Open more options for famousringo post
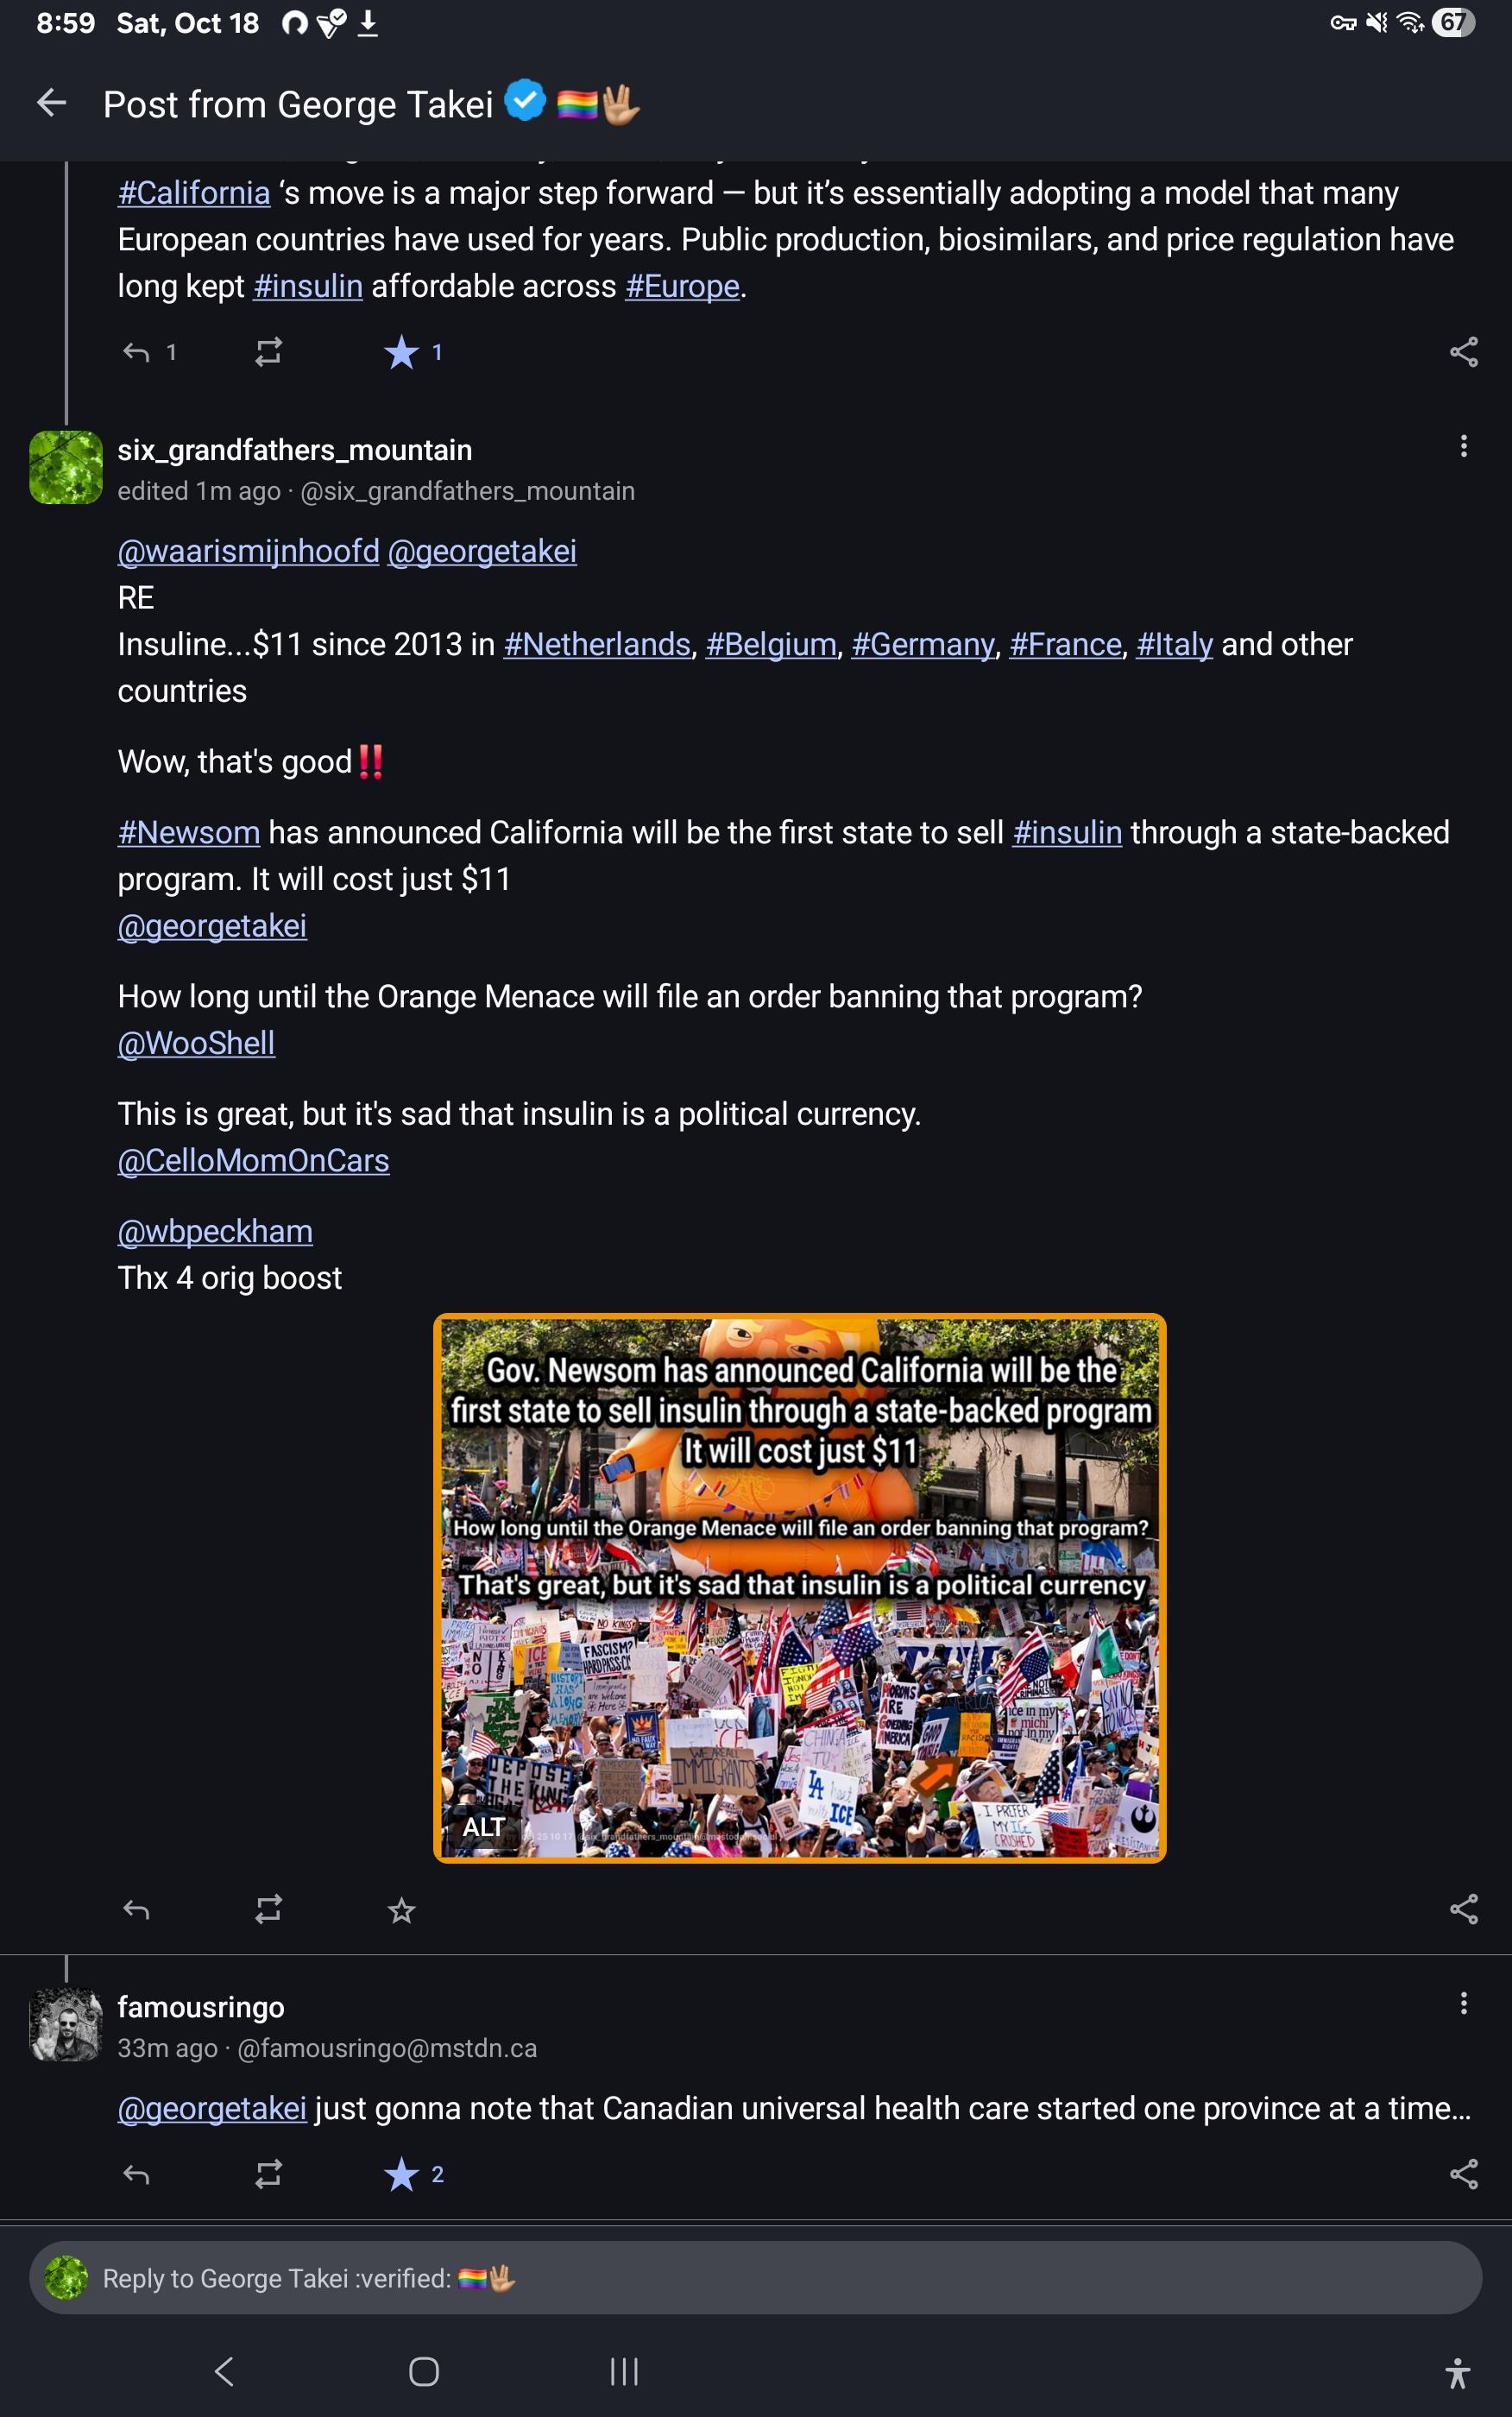 [x=1463, y=2003]
